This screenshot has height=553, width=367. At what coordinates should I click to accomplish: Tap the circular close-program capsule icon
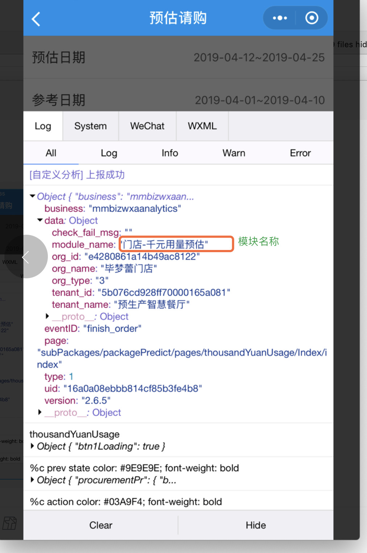point(312,18)
